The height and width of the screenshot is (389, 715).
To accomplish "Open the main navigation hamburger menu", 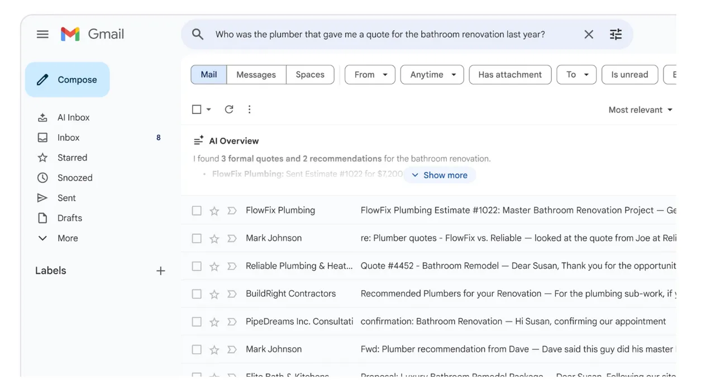I will tap(42, 34).
